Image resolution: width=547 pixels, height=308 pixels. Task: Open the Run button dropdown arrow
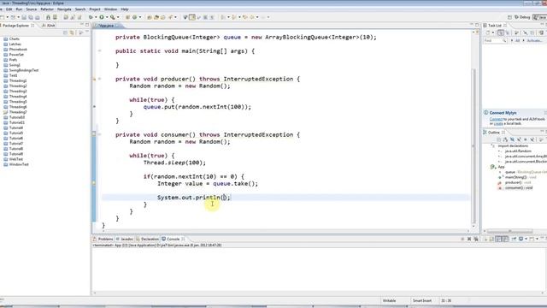pos(107,17)
